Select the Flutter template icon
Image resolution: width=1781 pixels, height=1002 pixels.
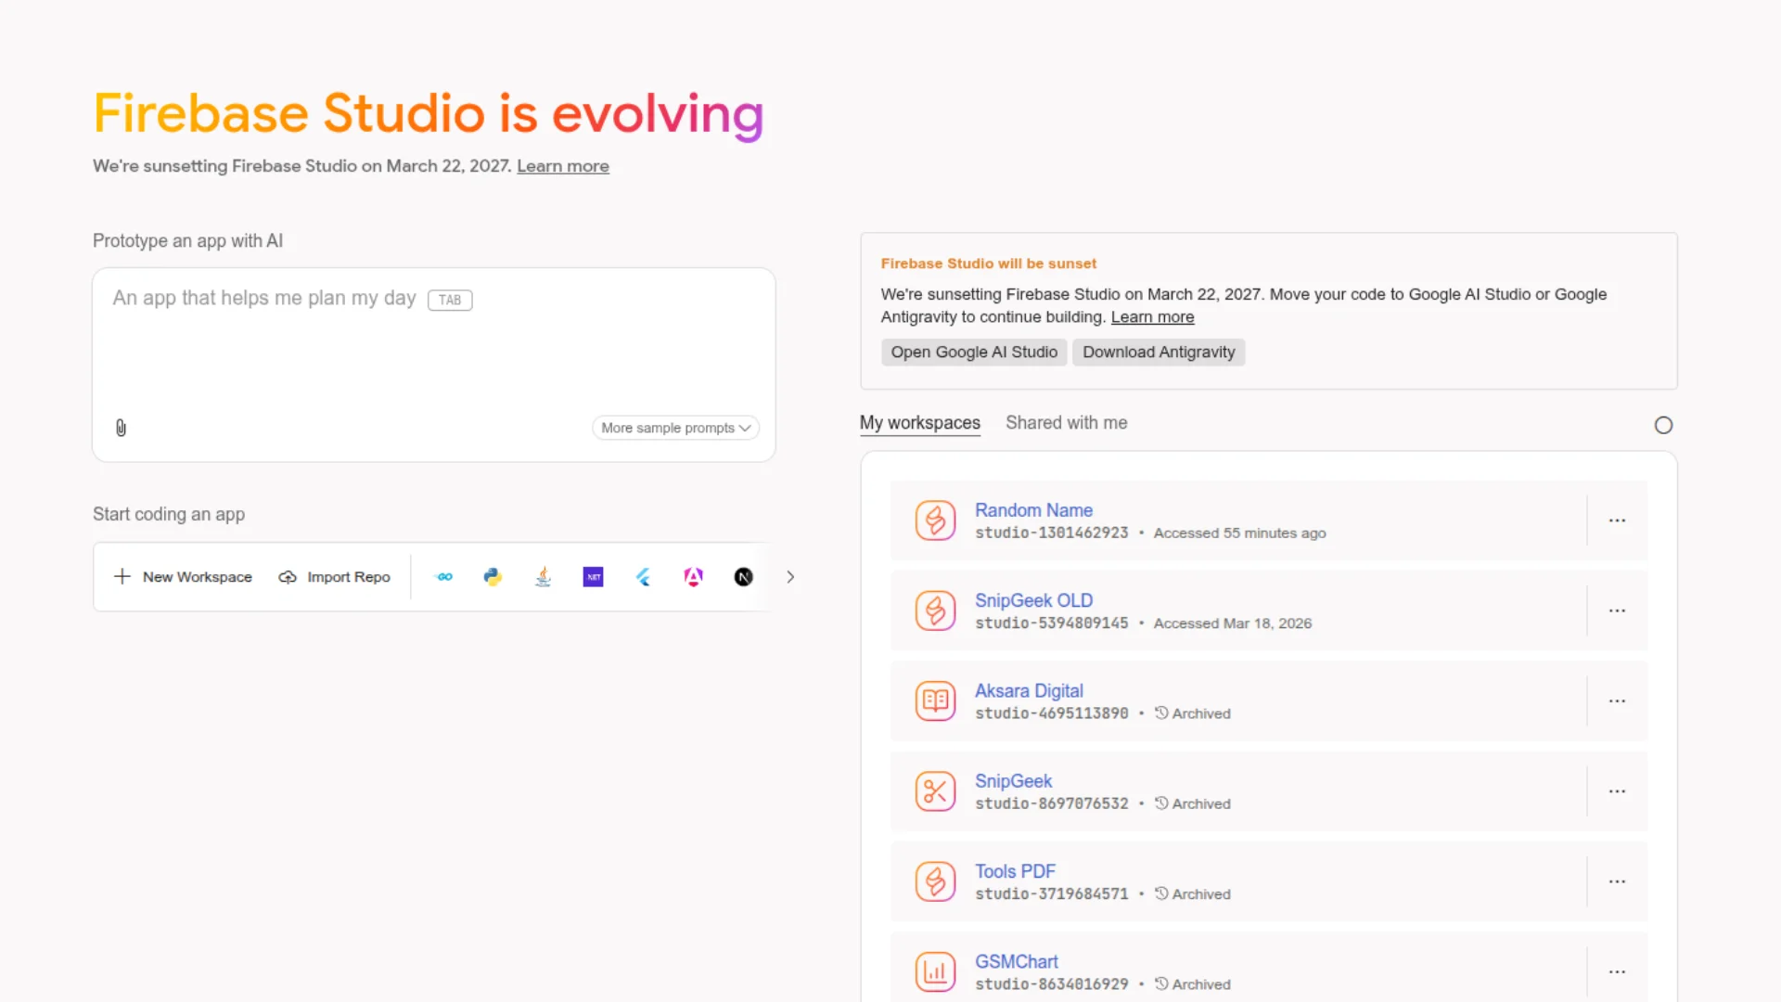point(643,576)
